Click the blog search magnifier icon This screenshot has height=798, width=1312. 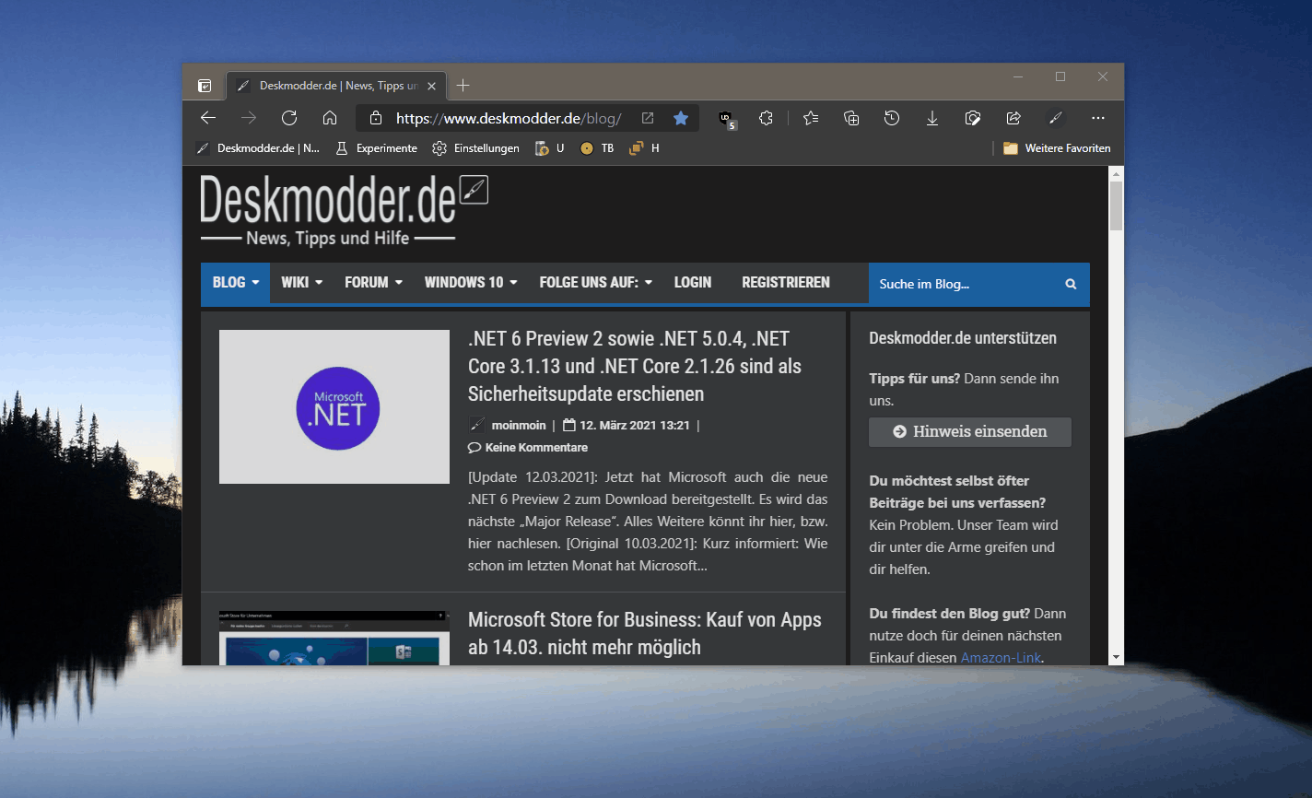point(1071,284)
